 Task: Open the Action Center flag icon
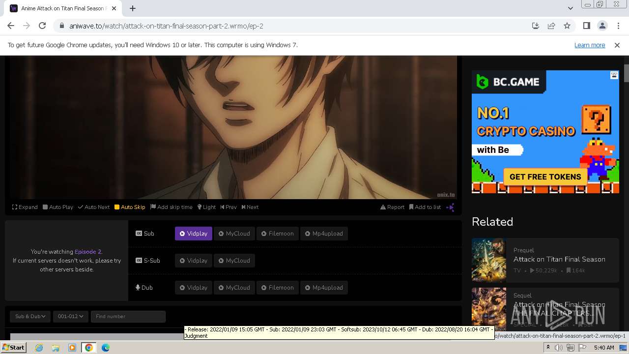click(x=581, y=348)
